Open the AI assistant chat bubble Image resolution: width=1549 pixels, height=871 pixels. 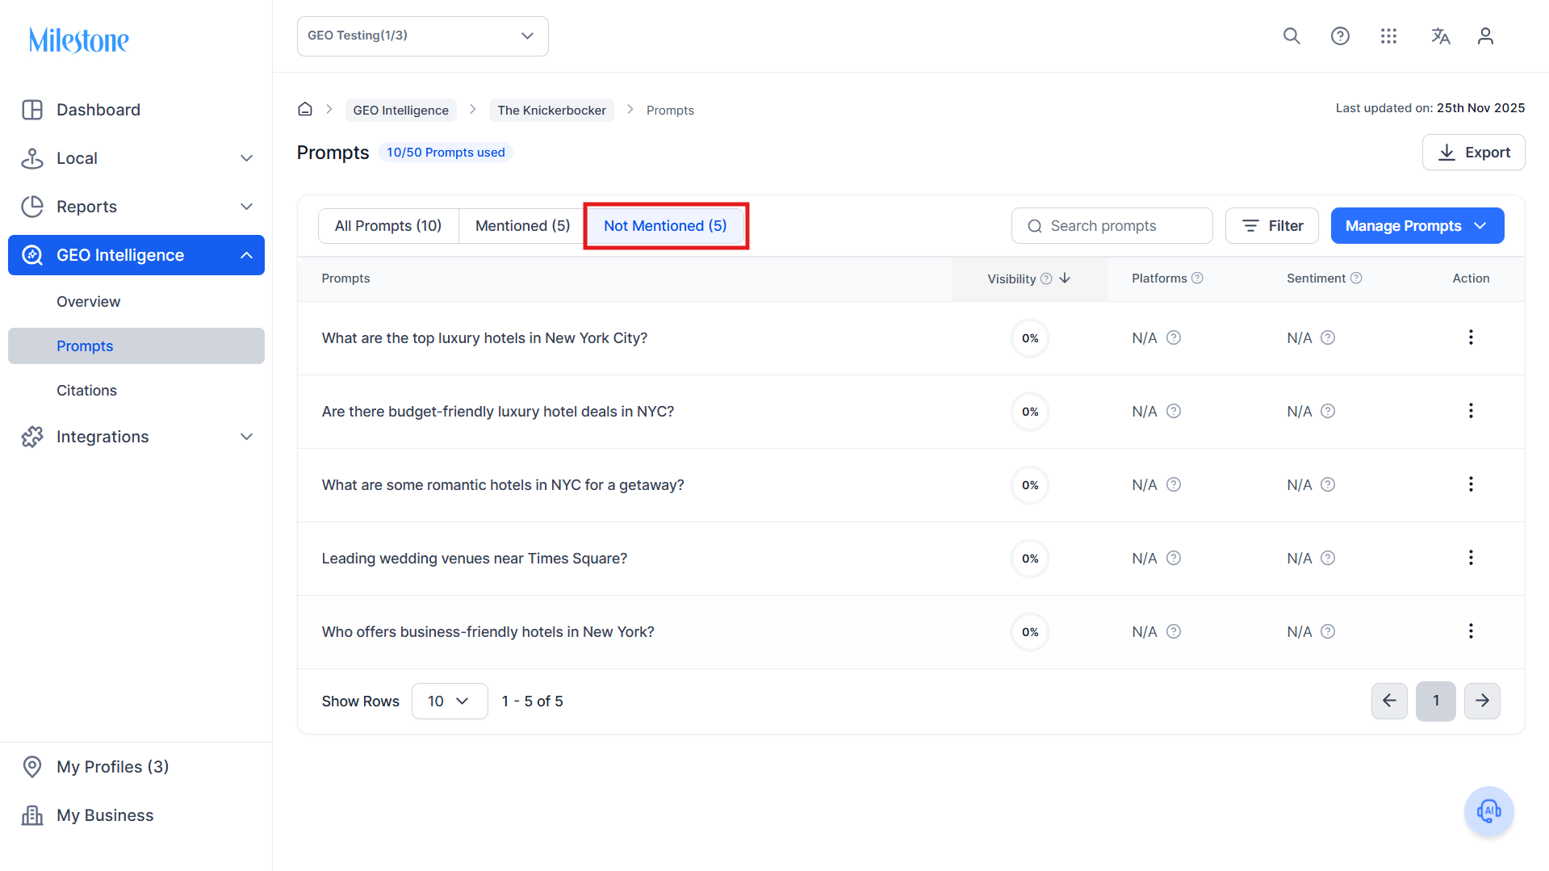pos(1488,811)
